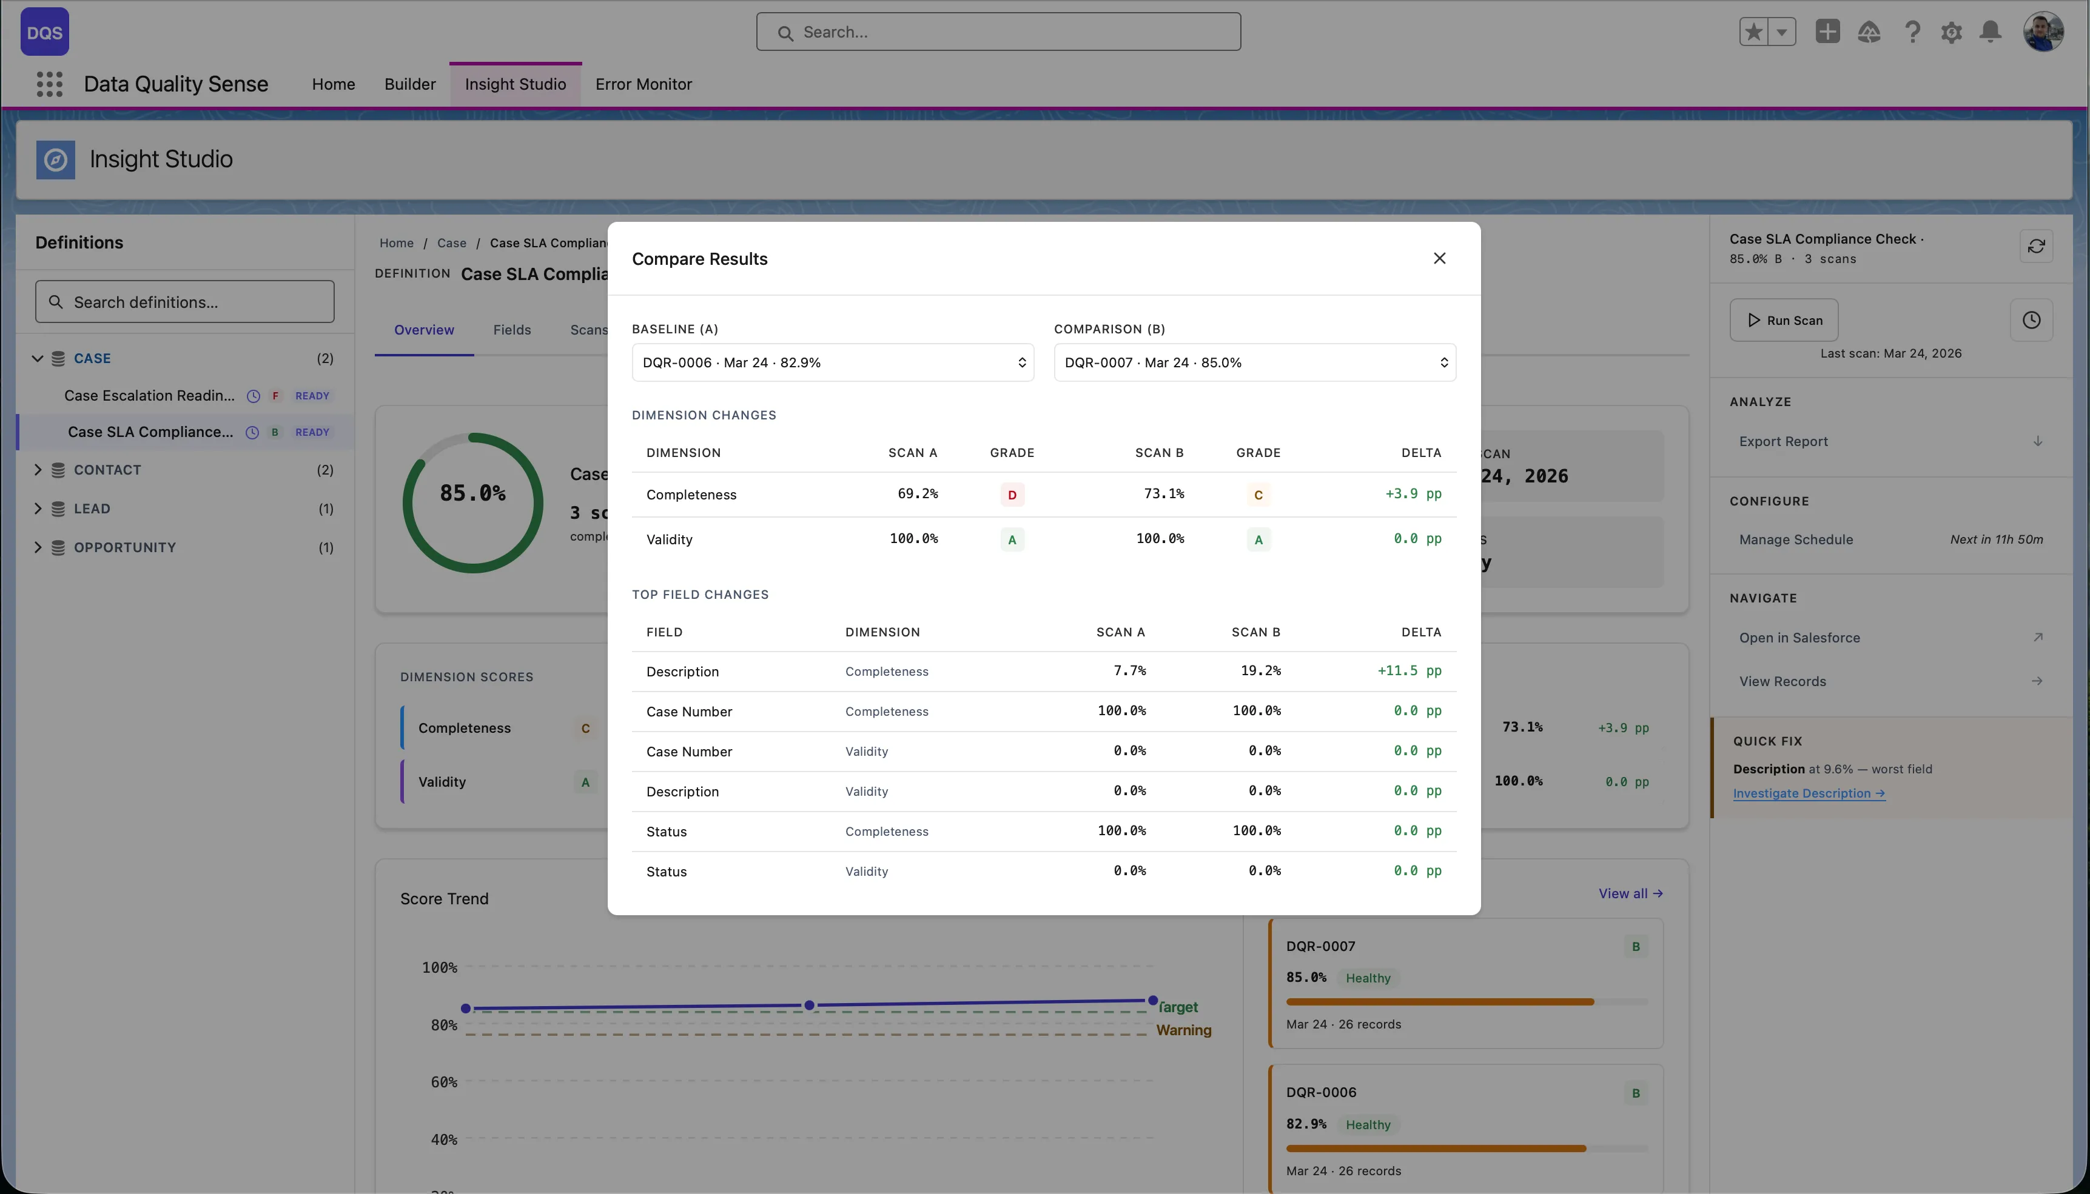This screenshot has height=1194, width=2090.
Task: Click the Insight Studio compass icon
Action: click(x=55, y=159)
